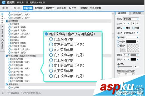
Task: Click the 大小 font size field 62
Action: (125, 23)
